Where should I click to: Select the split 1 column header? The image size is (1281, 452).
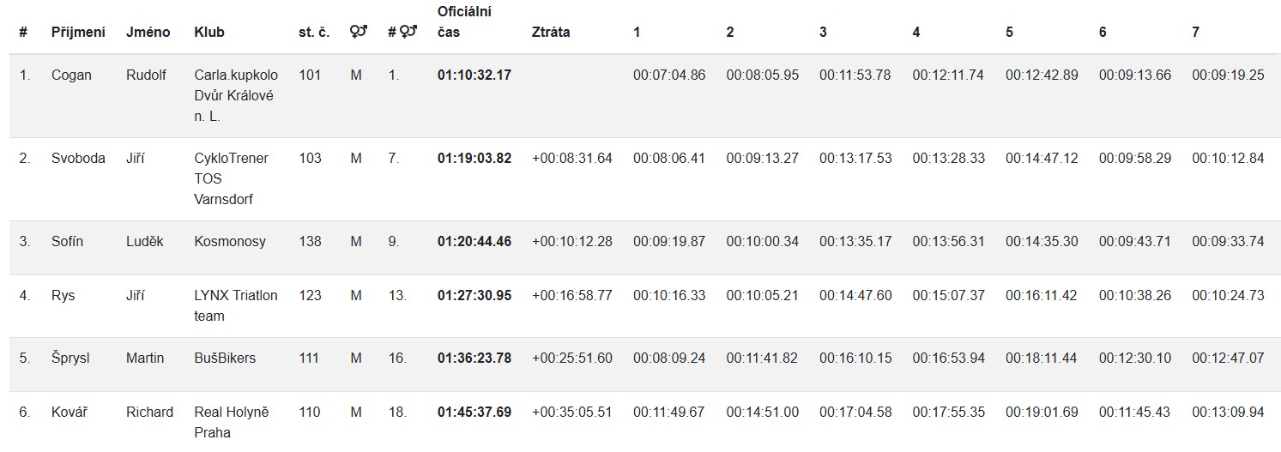(x=637, y=32)
